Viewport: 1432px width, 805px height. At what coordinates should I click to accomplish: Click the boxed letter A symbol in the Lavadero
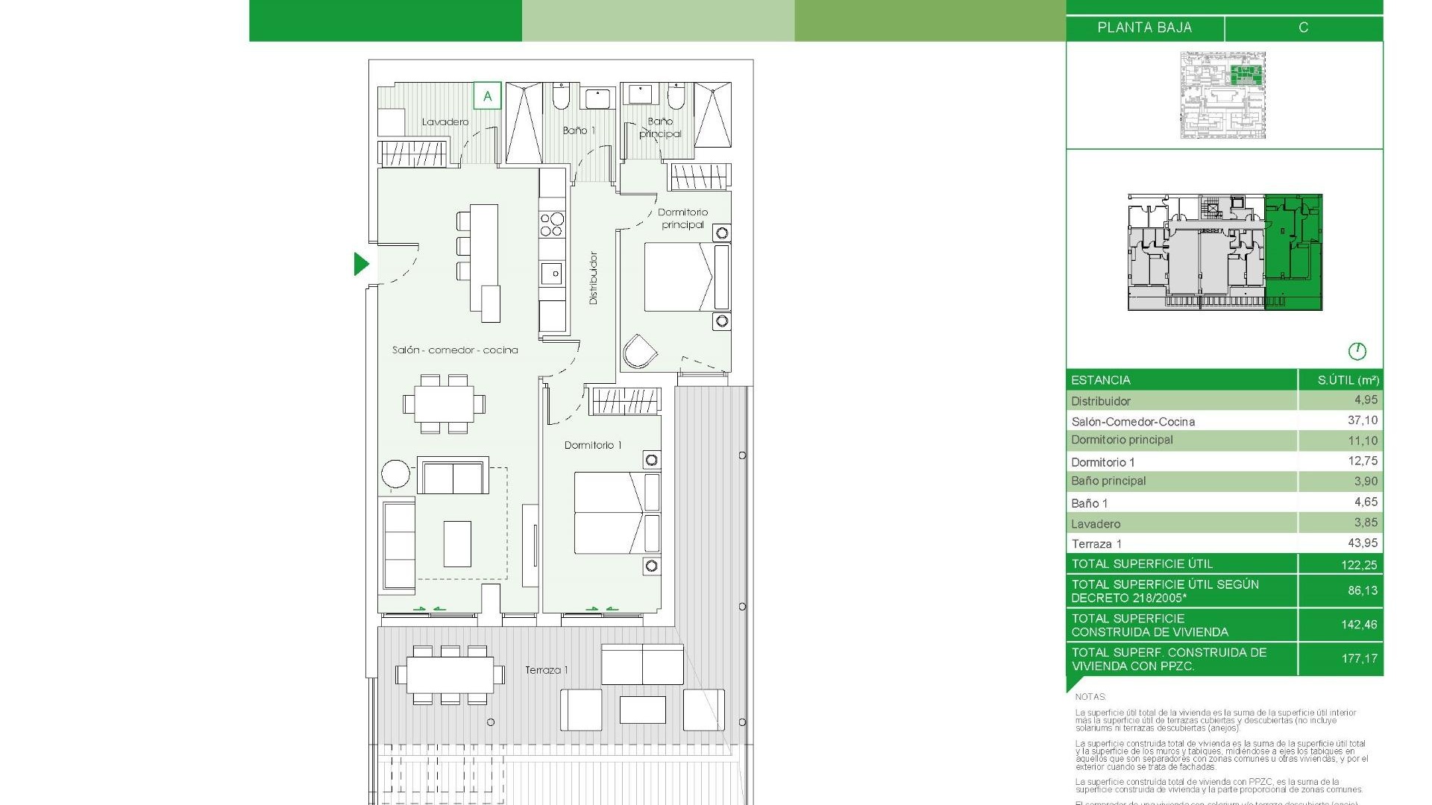pos(488,96)
